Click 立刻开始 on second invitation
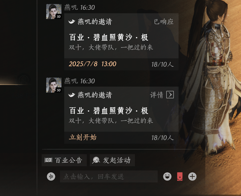241x196 pixels. pyautogui.click(x=83, y=137)
